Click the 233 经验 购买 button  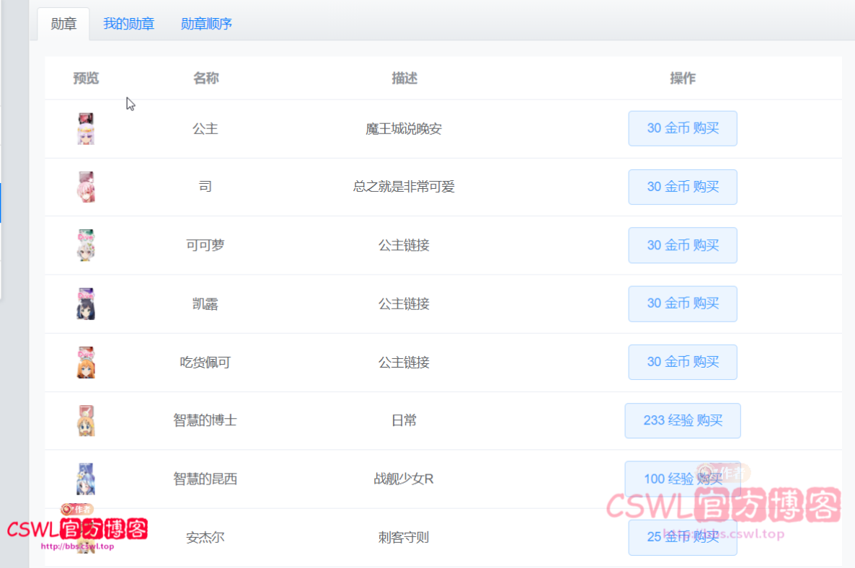[682, 420]
